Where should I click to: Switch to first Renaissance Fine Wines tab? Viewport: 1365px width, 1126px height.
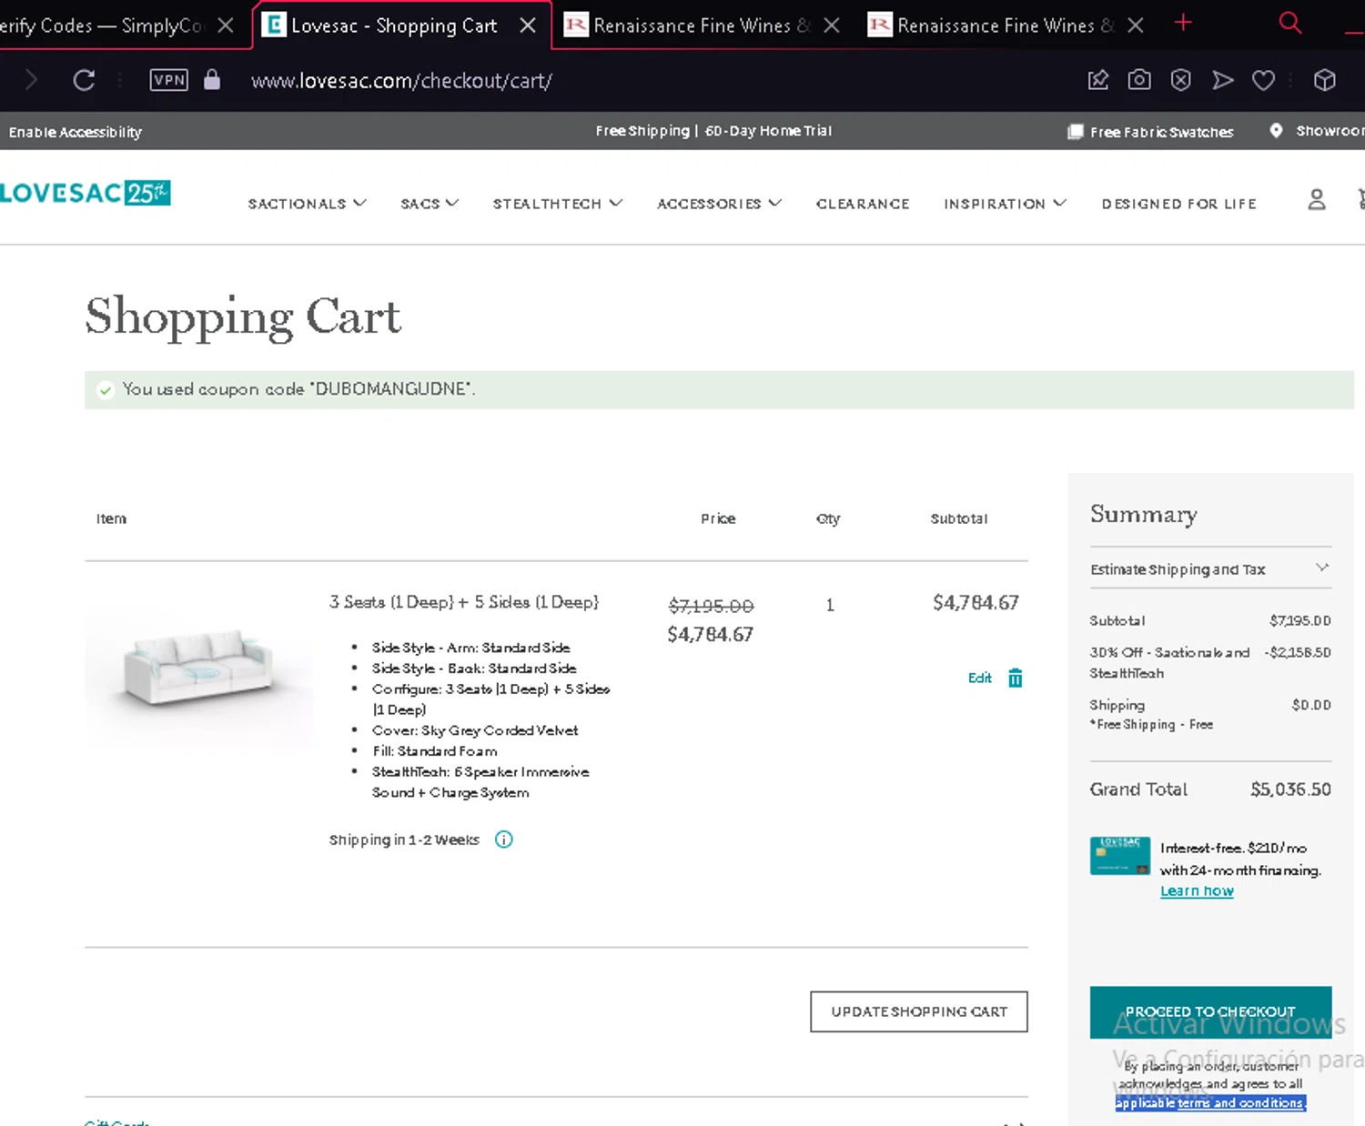point(701,25)
